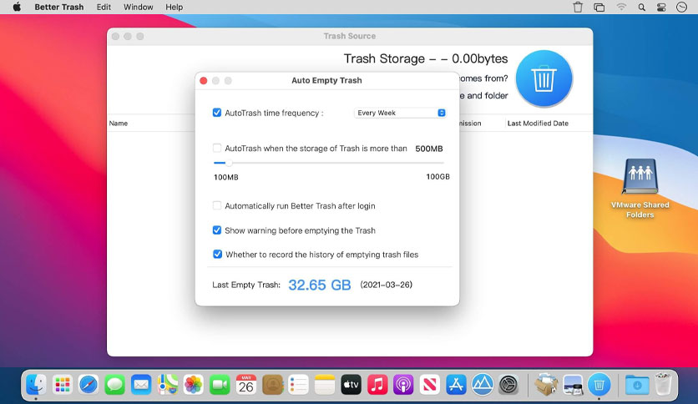
Task: Open the Edit menu
Action: (x=104, y=8)
